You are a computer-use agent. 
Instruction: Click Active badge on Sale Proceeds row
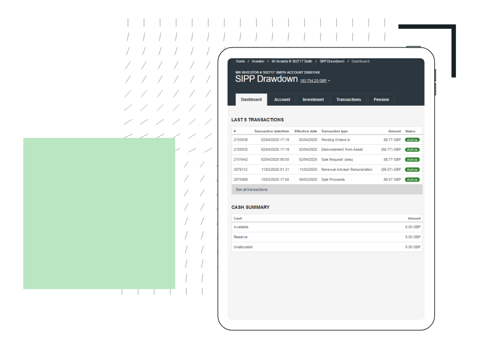[412, 180]
